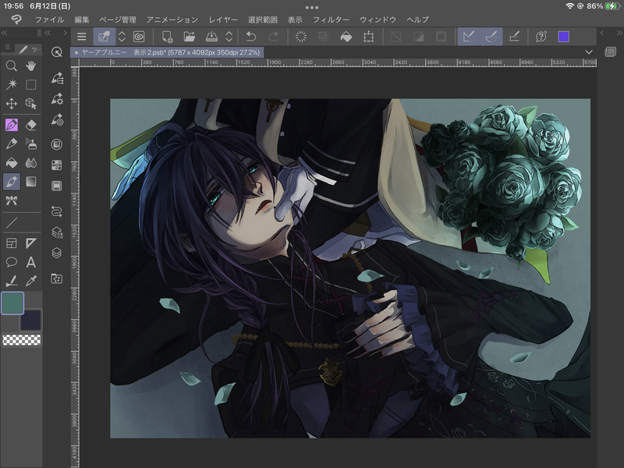624x468 pixels.
Task: Select the Ruler triangle tool
Action: click(x=31, y=243)
